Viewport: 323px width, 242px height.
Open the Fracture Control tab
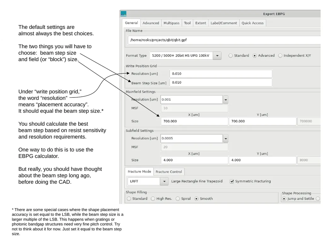(x=169, y=172)
